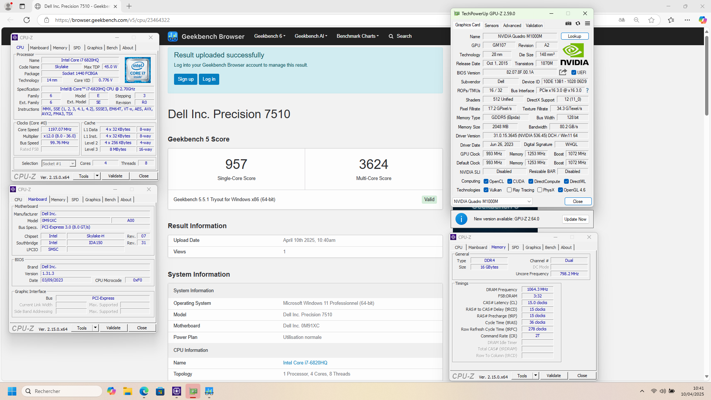
Task: Open Microsoft Edge from the taskbar
Action: pos(144,391)
